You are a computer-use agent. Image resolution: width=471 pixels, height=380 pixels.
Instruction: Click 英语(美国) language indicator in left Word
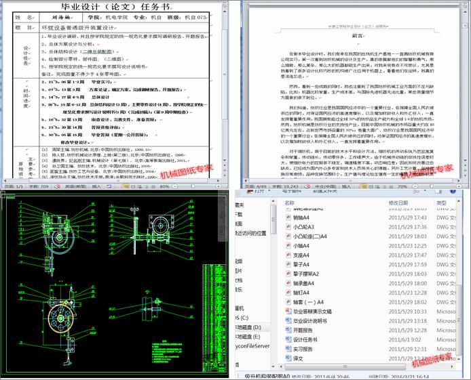pos(76,186)
